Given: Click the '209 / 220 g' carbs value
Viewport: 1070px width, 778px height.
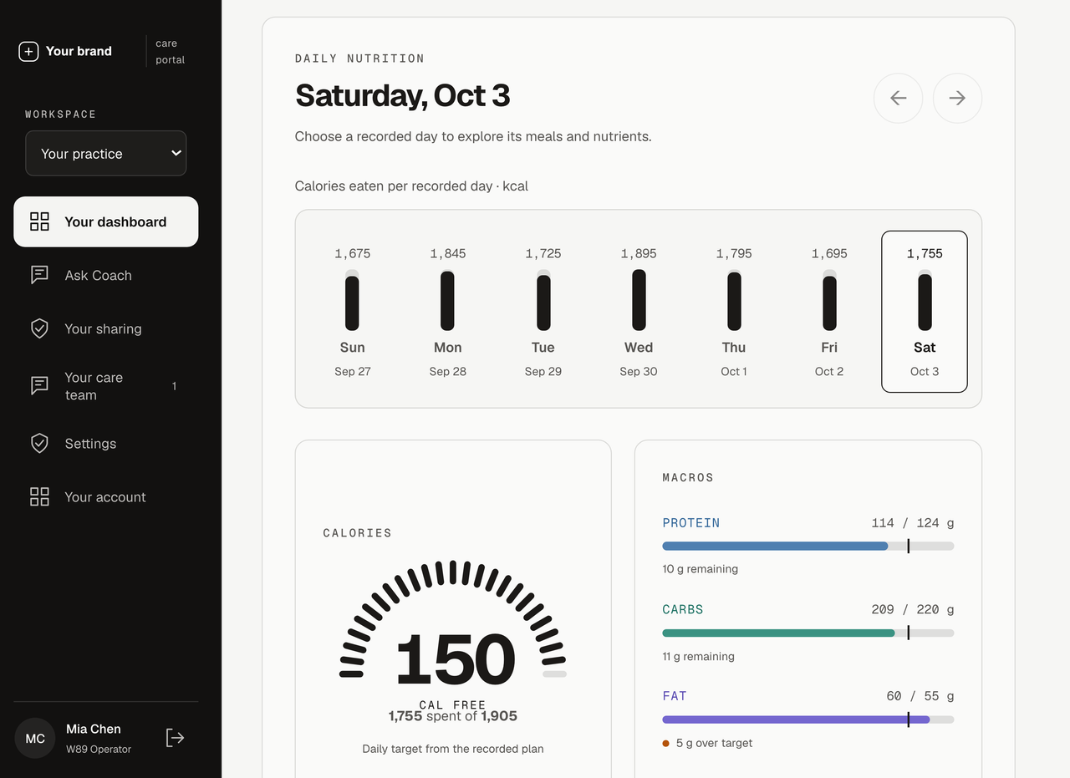Looking at the screenshot, I should (x=913, y=610).
